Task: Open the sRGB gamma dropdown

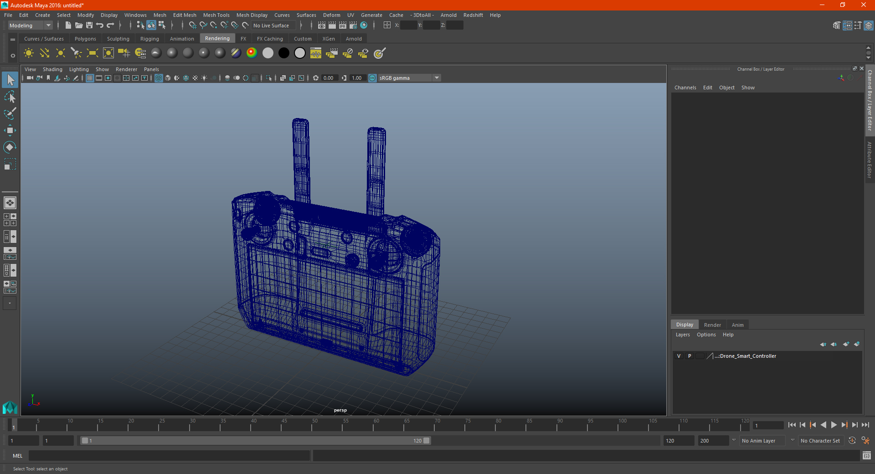Action: 409,78
